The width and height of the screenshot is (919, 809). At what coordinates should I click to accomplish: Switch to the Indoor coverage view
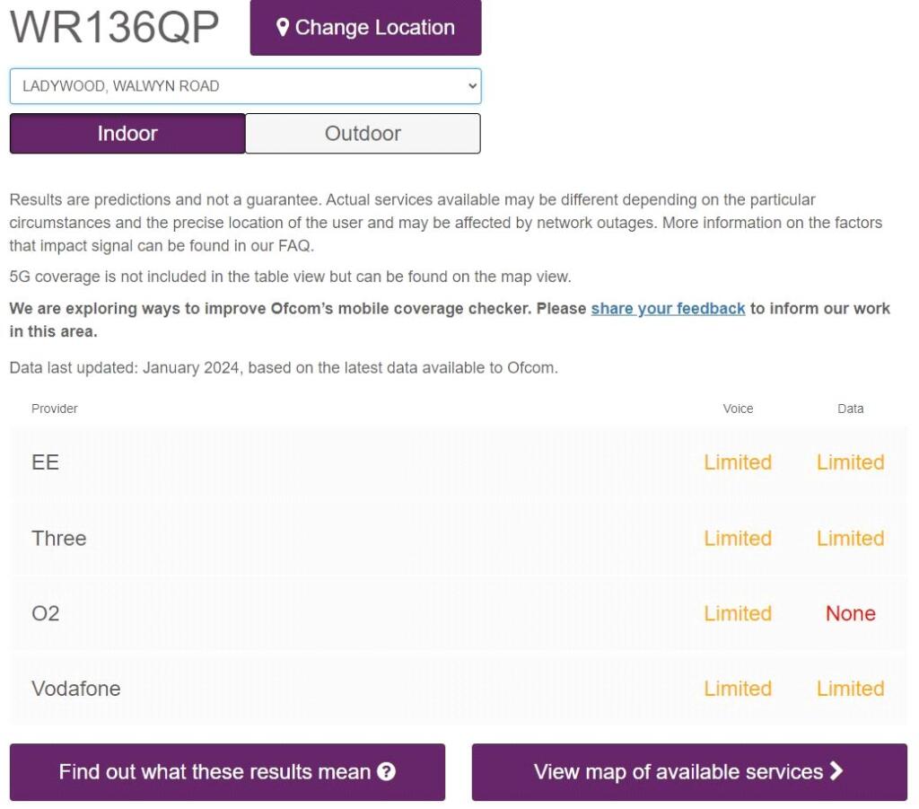pyautogui.click(x=127, y=134)
